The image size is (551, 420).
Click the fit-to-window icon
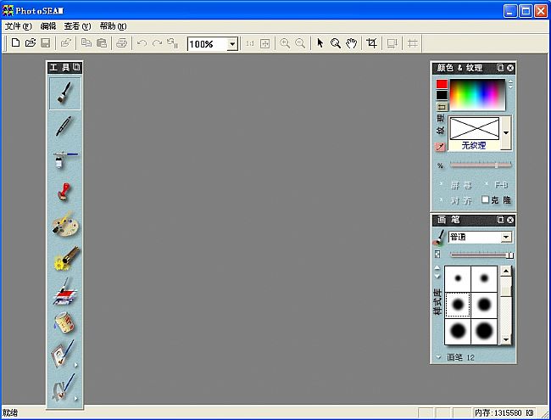pyautogui.click(x=265, y=43)
